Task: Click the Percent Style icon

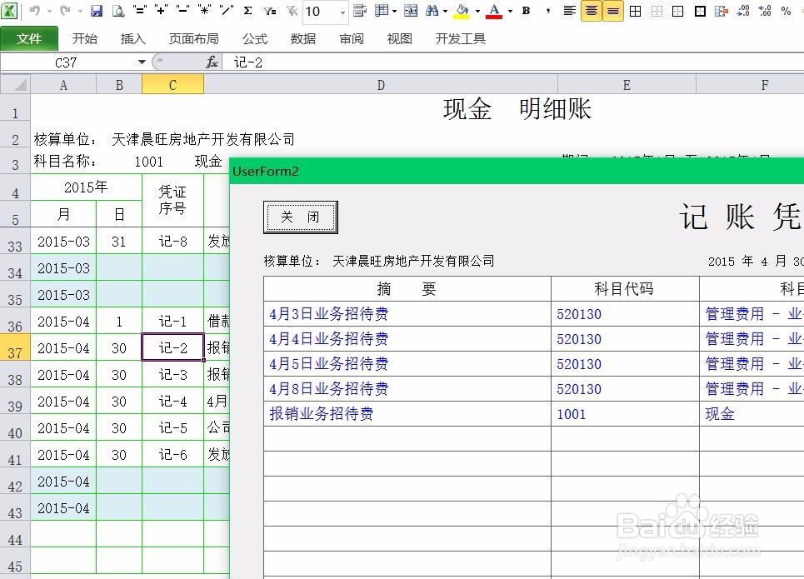Action: [x=787, y=11]
